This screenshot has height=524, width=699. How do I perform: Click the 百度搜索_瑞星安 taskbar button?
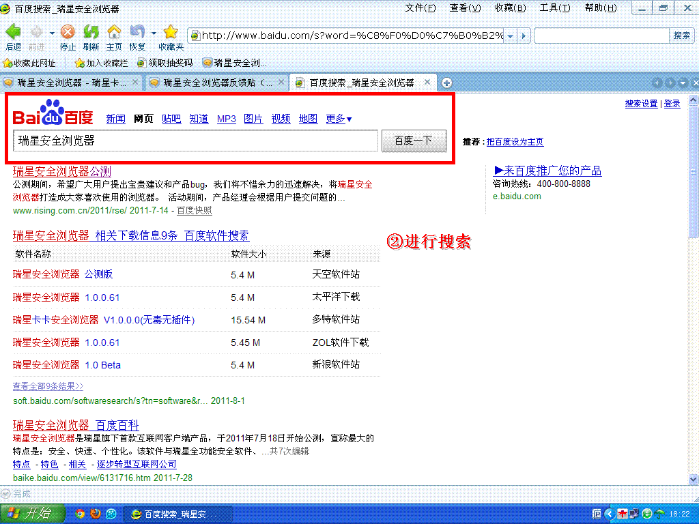coord(177,514)
